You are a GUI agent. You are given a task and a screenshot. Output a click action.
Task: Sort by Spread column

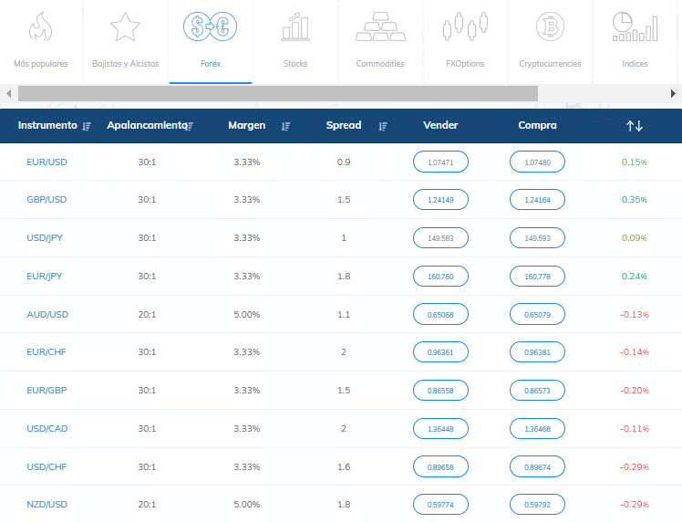click(383, 126)
